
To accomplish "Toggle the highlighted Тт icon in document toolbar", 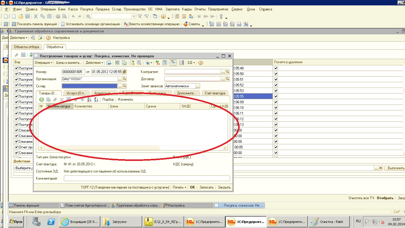I will (x=173, y=63).
